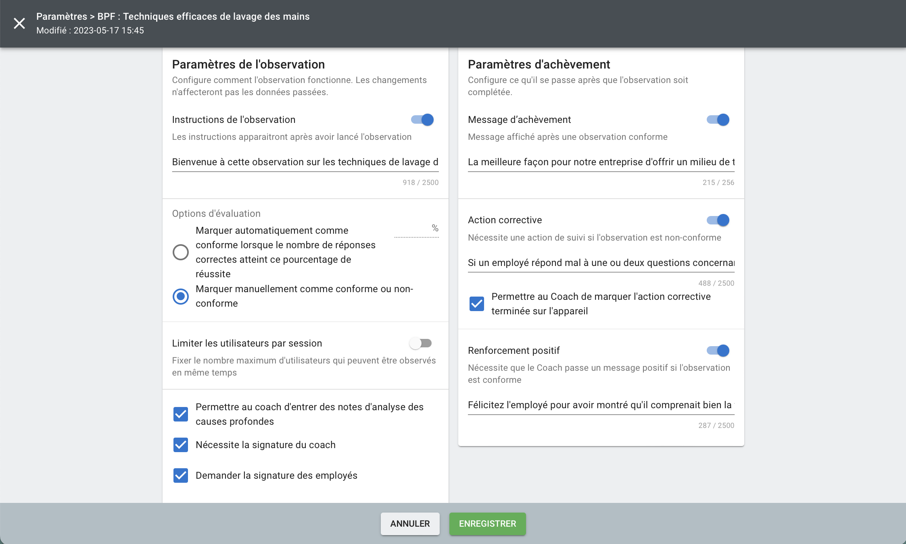This screenshot has width=906, height=544.
Task: Uncheck Demander la signature des employés
Action: (181, 475)
